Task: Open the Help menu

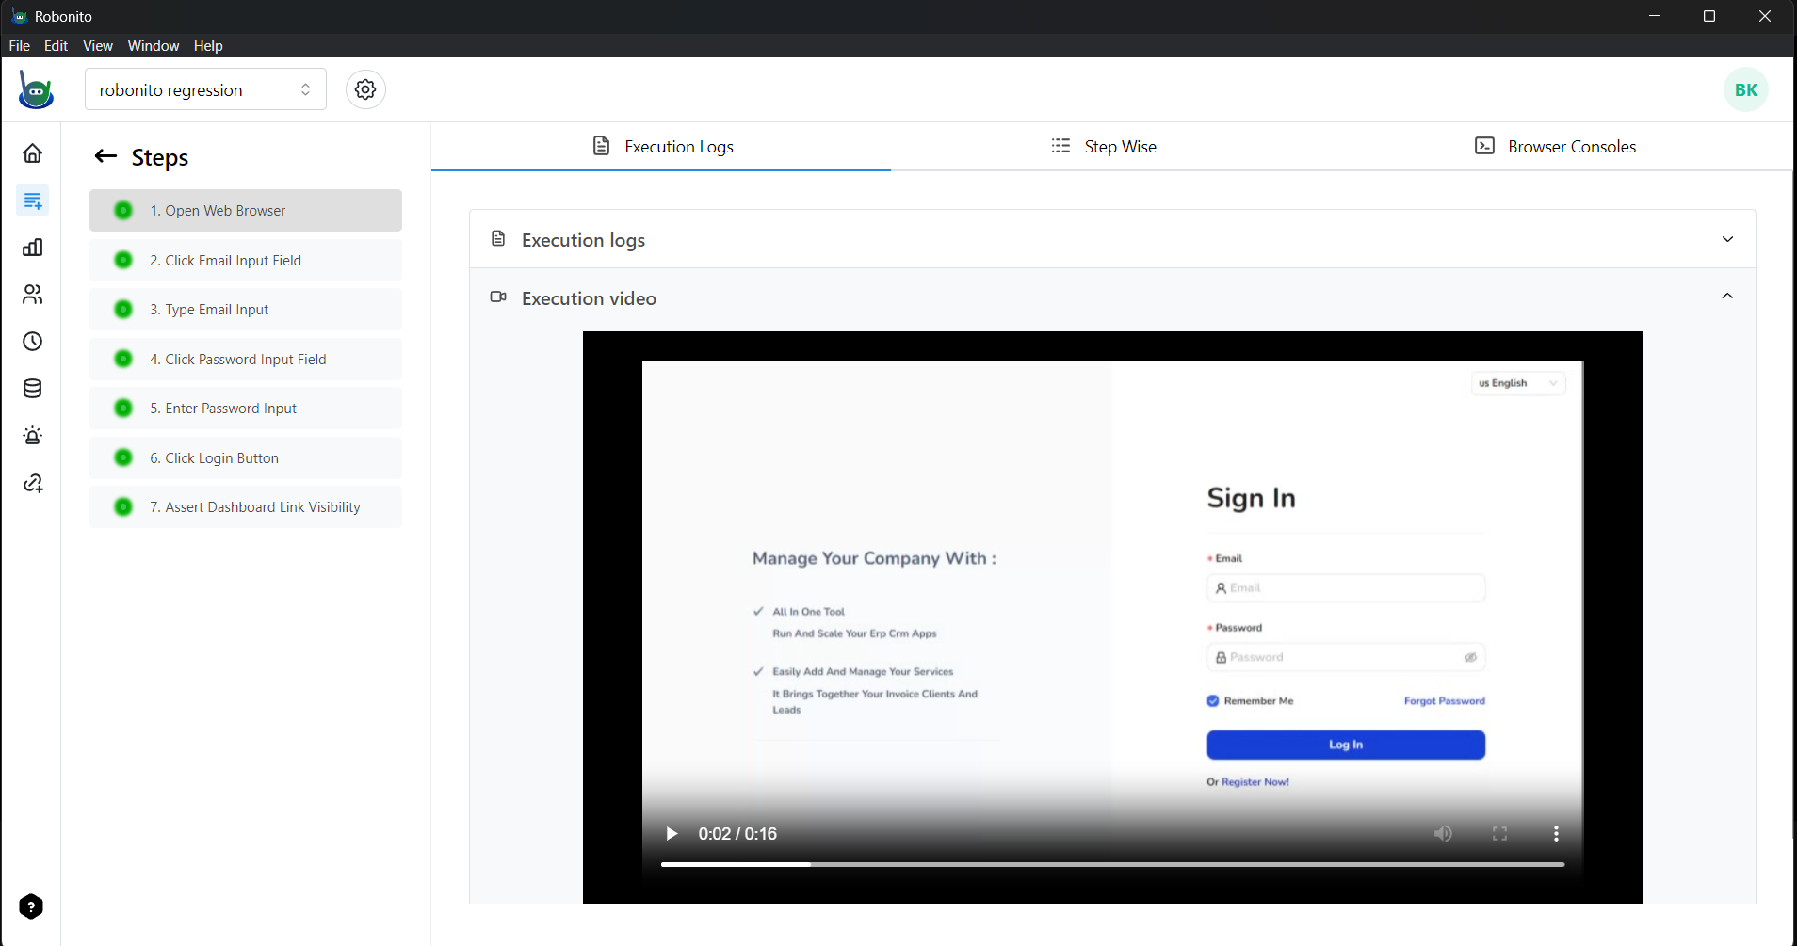Action: pyautogui.click(x=208, y=45)
